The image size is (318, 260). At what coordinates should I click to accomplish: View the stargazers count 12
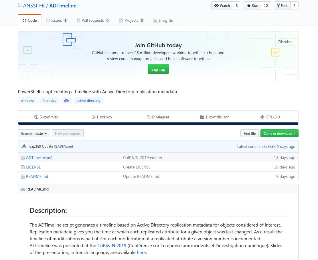pos(266,6)
